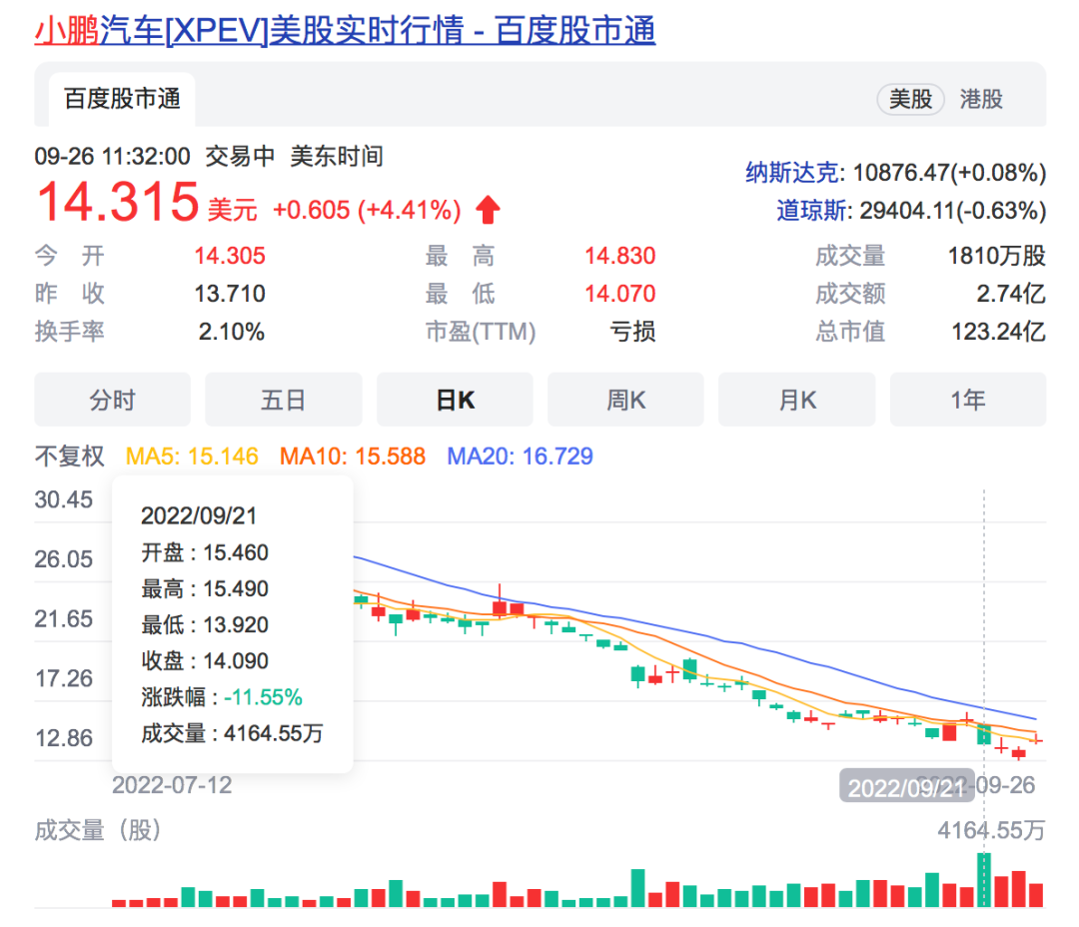Viewport: 1079px width, 927px height.
Task: Click the 不复权 adjustment label
Action: point(70,457)
